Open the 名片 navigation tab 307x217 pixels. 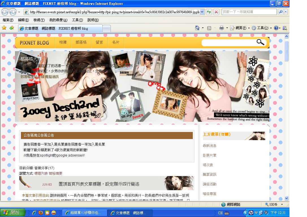pos(116,42)
